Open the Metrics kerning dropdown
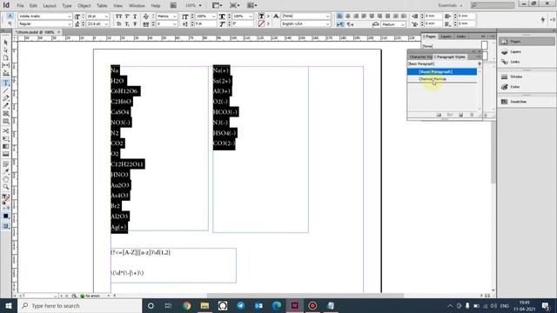This screenshot has width=557, height=313. pos(174,17)
